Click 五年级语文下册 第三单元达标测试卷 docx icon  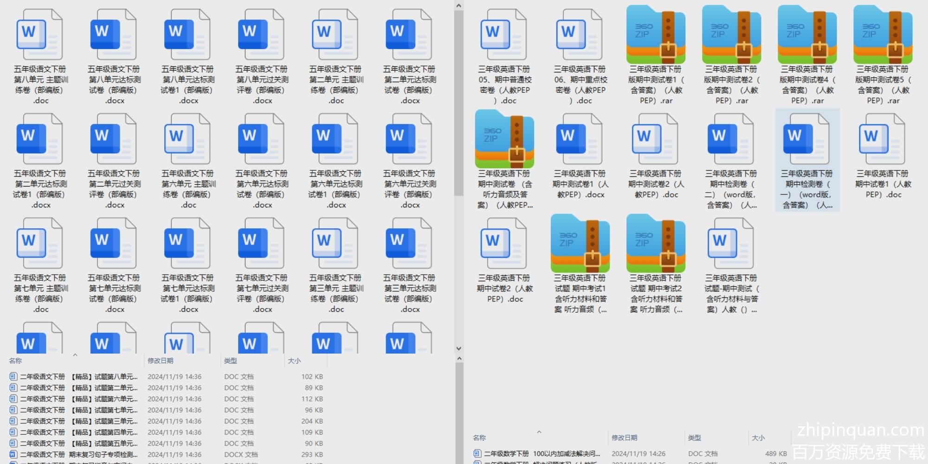(x=409, y=244)
